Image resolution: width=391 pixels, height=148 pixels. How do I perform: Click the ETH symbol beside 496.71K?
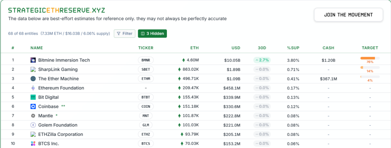[x=179, y=79]
